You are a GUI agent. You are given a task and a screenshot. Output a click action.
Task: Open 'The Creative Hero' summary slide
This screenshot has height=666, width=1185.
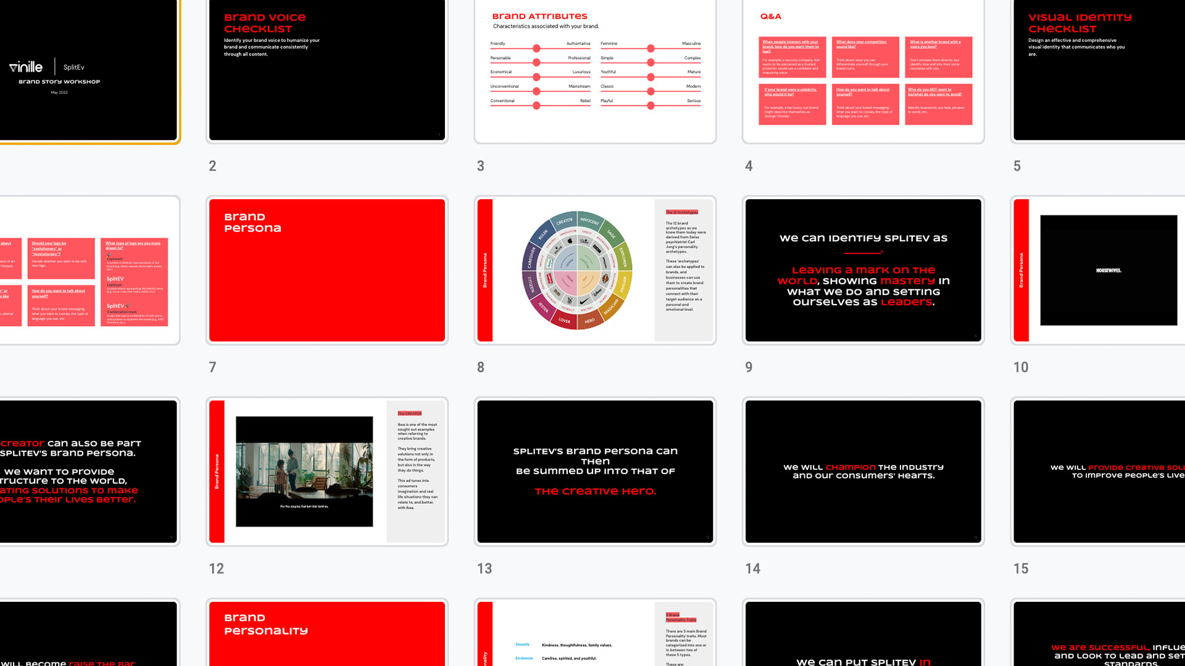pos(595,471)
